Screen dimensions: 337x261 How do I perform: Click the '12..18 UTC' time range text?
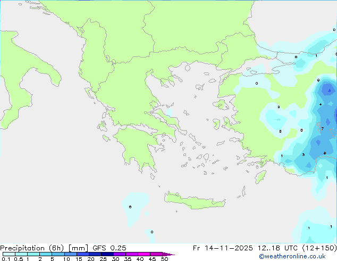277,248
